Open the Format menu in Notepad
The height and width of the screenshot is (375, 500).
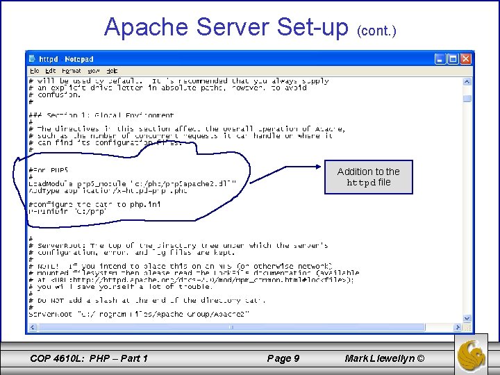(72, 71)
